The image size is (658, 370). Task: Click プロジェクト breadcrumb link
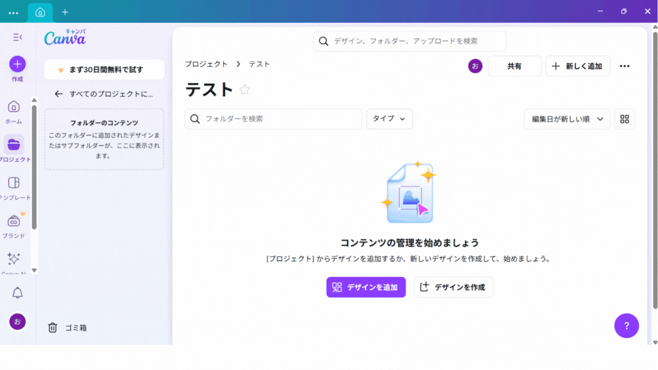pos(206,64)
